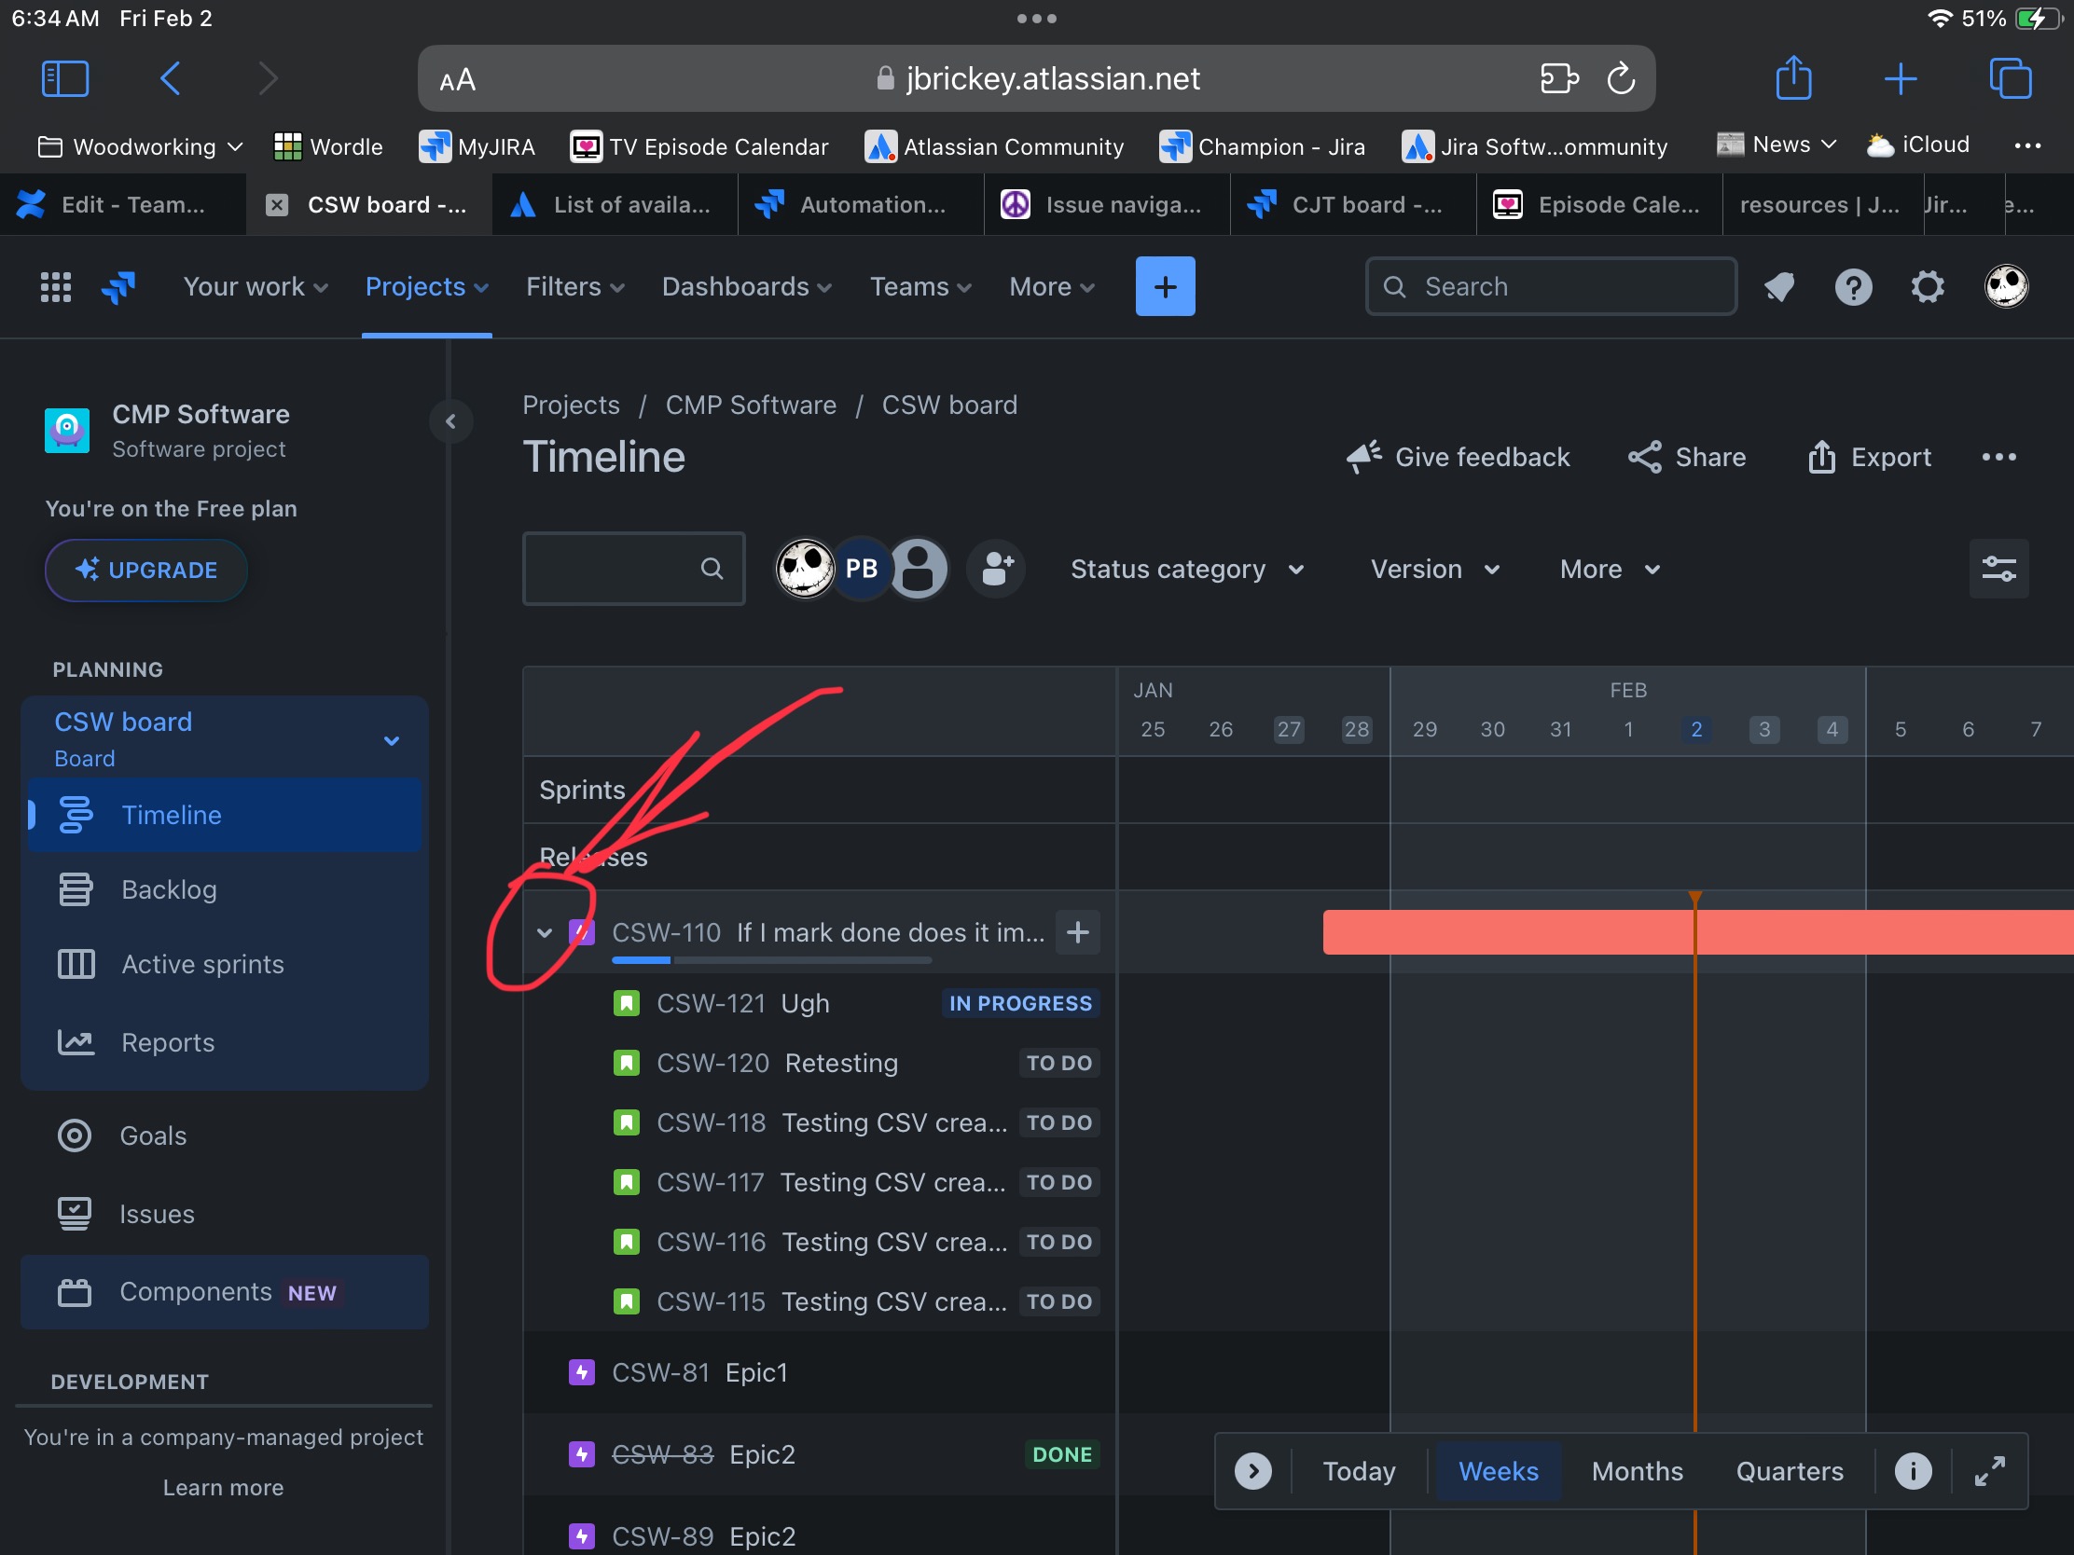Collapse the CSW-110 epic chevron
The height and width of the screenshot is (1555, 2074).
[545, 932]
